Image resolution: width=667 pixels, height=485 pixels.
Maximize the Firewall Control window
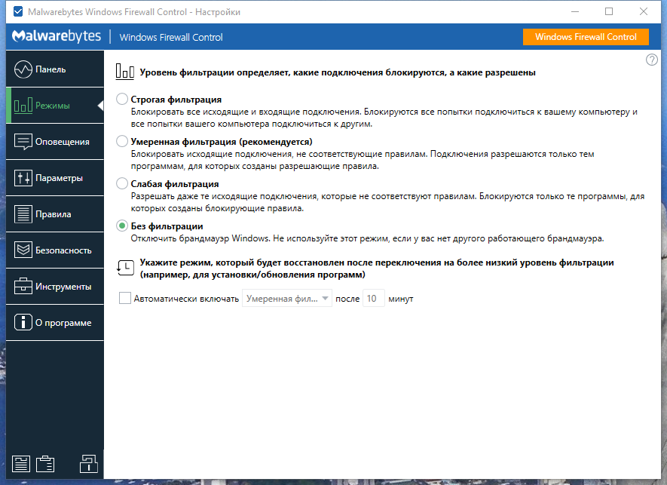coord(609,11)
